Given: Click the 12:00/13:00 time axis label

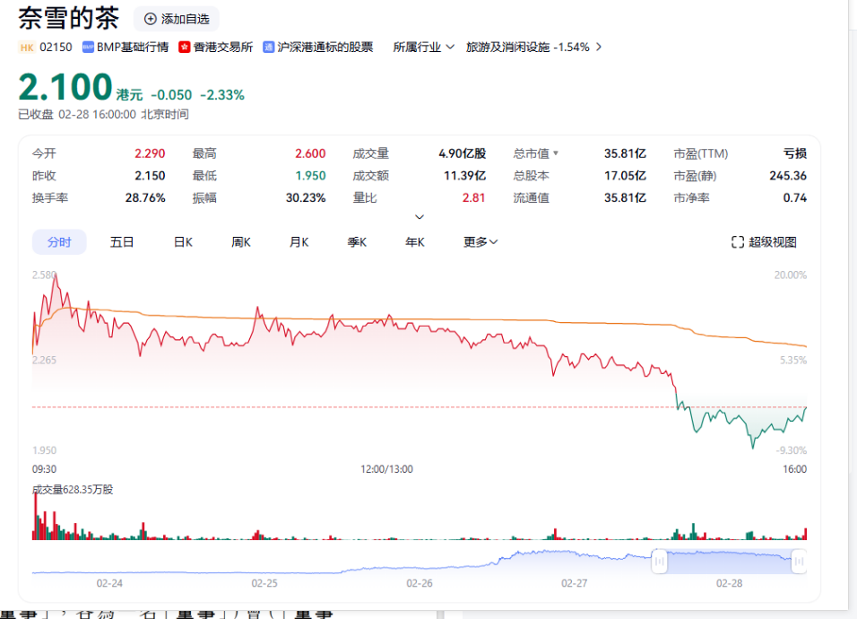Looking at the screenshot, I should click(x=386, y=469).
